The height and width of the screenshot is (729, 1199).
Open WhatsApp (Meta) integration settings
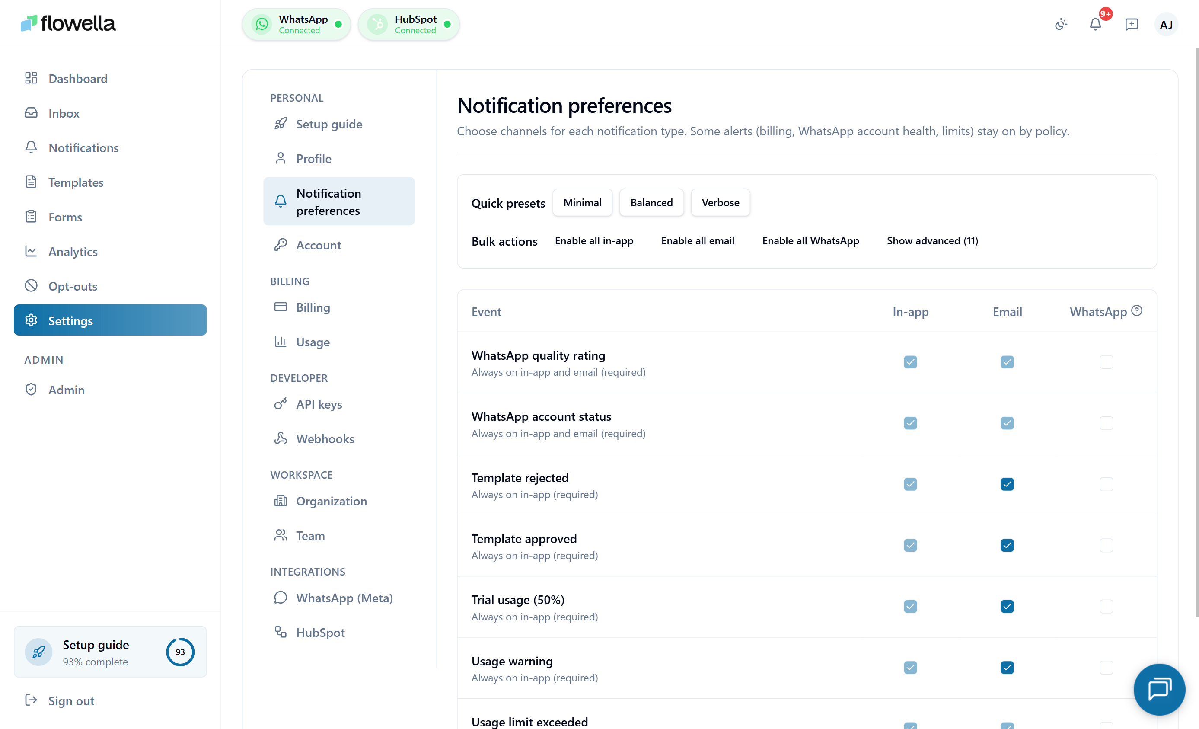pyautogui.click(x=339, y=598)
